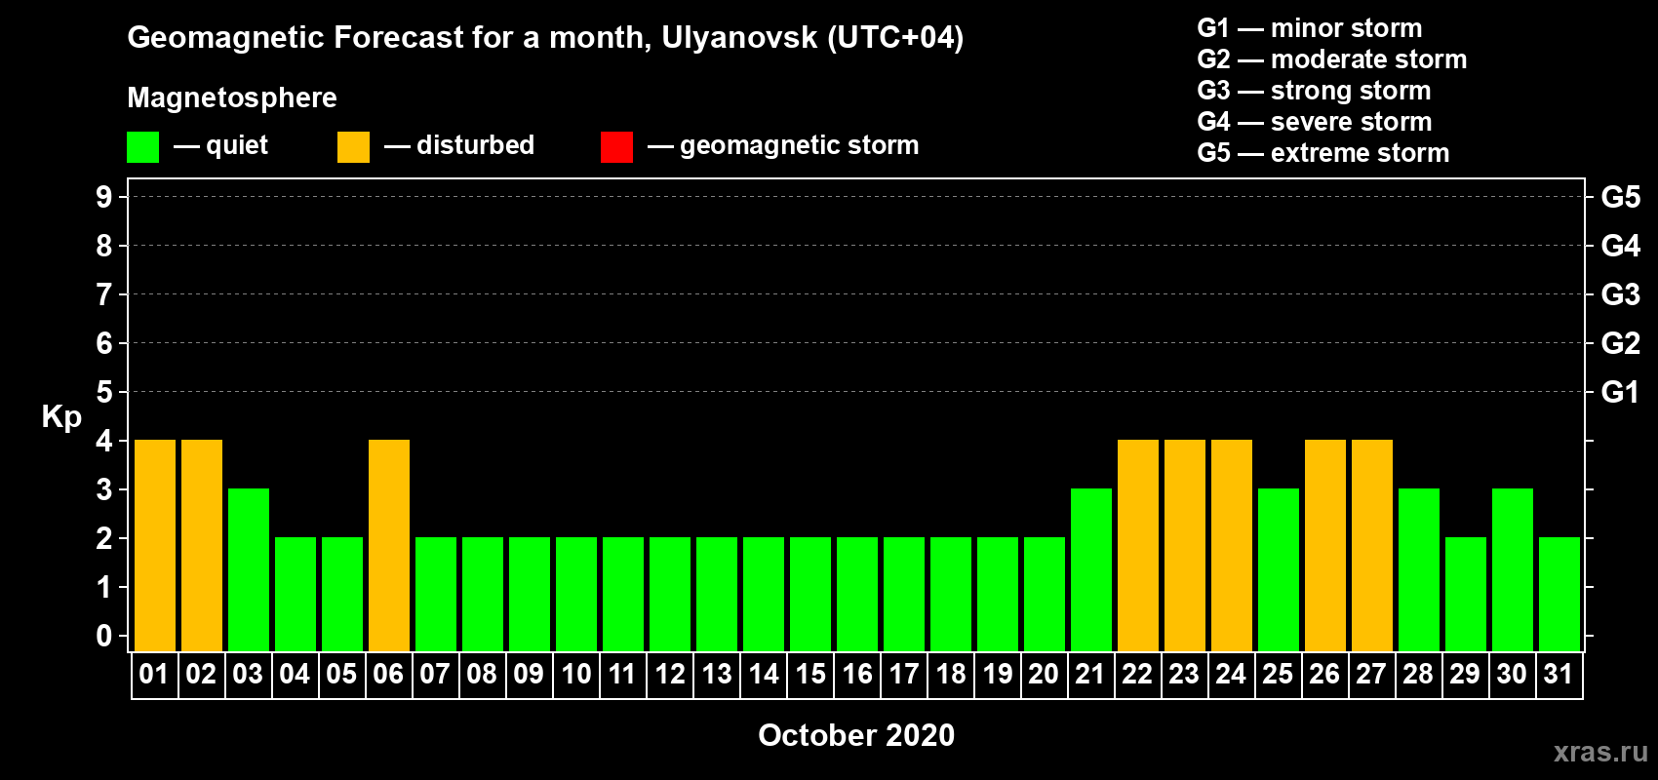Click 'G3 — strong storm' legend text
Viewport: 1658px width, 780px height.
1314,91
